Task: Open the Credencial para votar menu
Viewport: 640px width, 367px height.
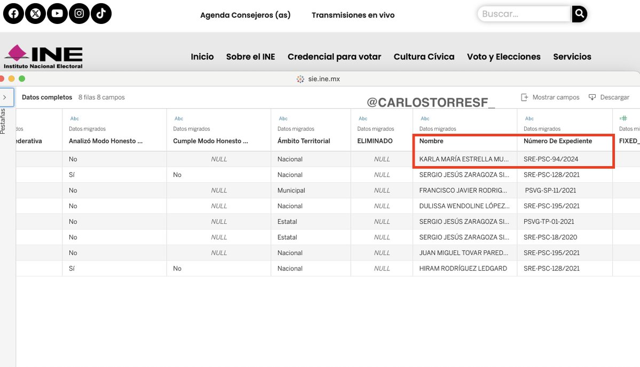Action: point(334,56)
